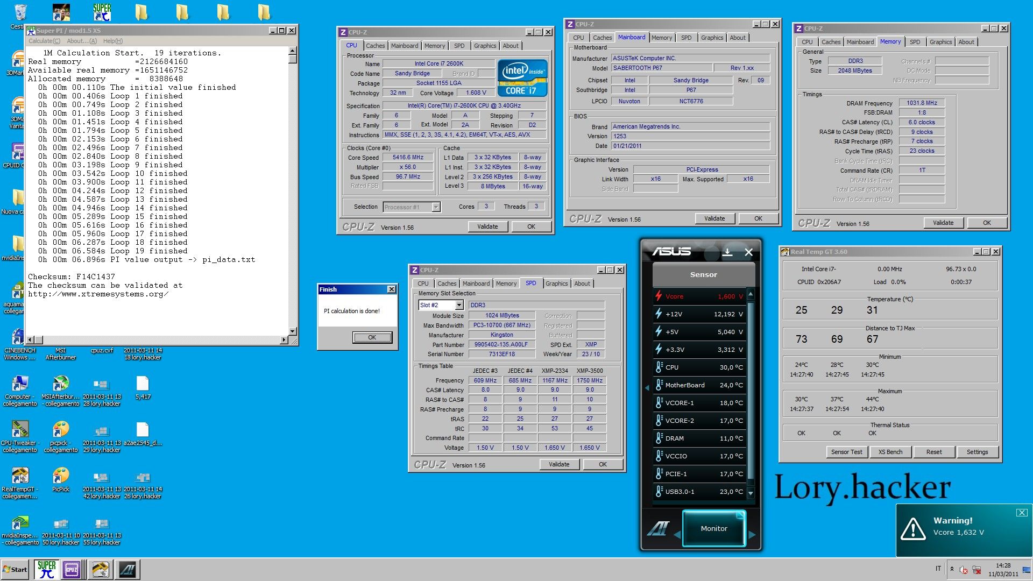Go to previous module with arrow left of Monitor

tap(677, 534)
